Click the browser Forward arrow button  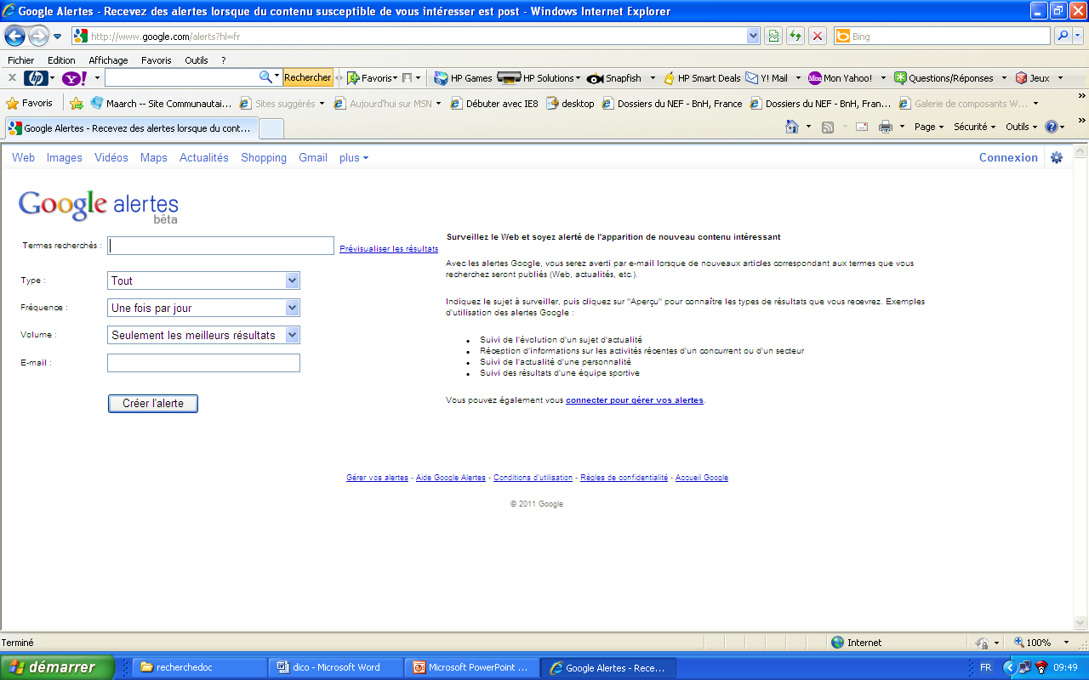coord(38,36)
